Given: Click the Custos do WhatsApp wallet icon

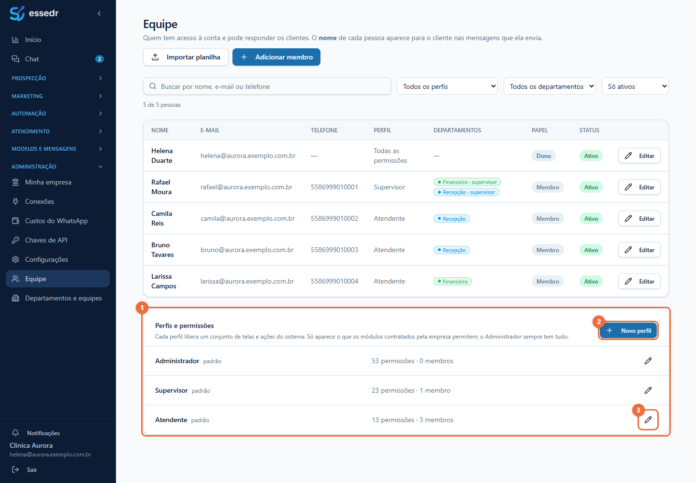Looking at the screenshot, I should click(15, 221).
